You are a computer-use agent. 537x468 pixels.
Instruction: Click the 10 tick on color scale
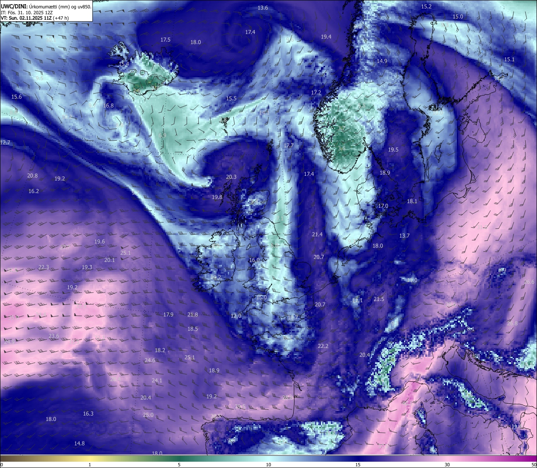coord(268,465)
